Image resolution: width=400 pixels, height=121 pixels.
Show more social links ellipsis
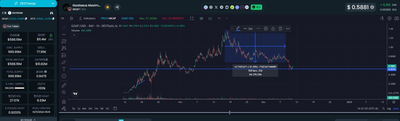(247, 7)
